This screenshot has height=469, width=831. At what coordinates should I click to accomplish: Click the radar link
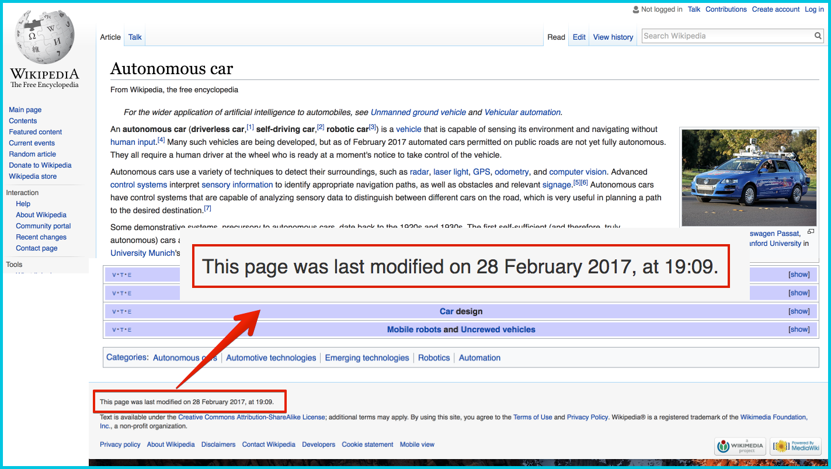pos(419,172)
